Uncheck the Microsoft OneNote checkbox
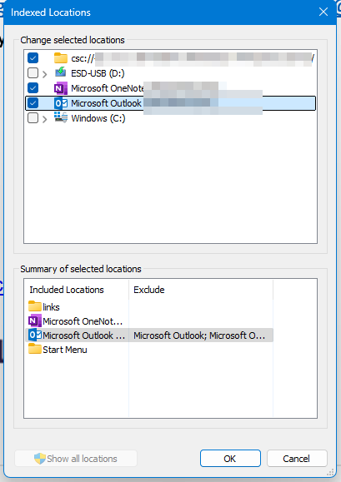The height and width of the screenshot is (482, 341). (33, 88)
